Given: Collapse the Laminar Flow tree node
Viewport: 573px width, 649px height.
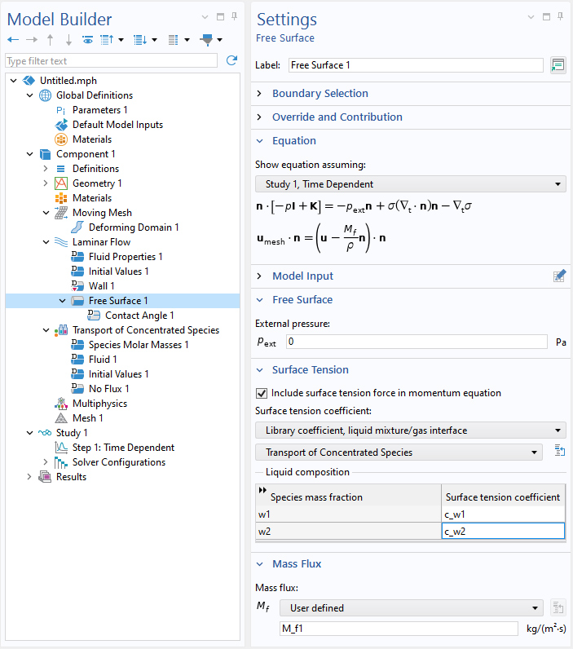Looking at the screenshot, I should 46,242.
